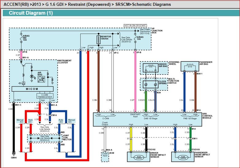Click the MICOM block
Screen dimensions: 240x168
click(x=32, y=89)
